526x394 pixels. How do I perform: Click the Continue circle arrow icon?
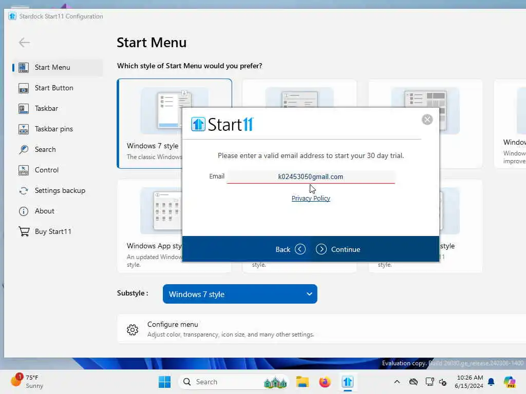coord(321,249)
